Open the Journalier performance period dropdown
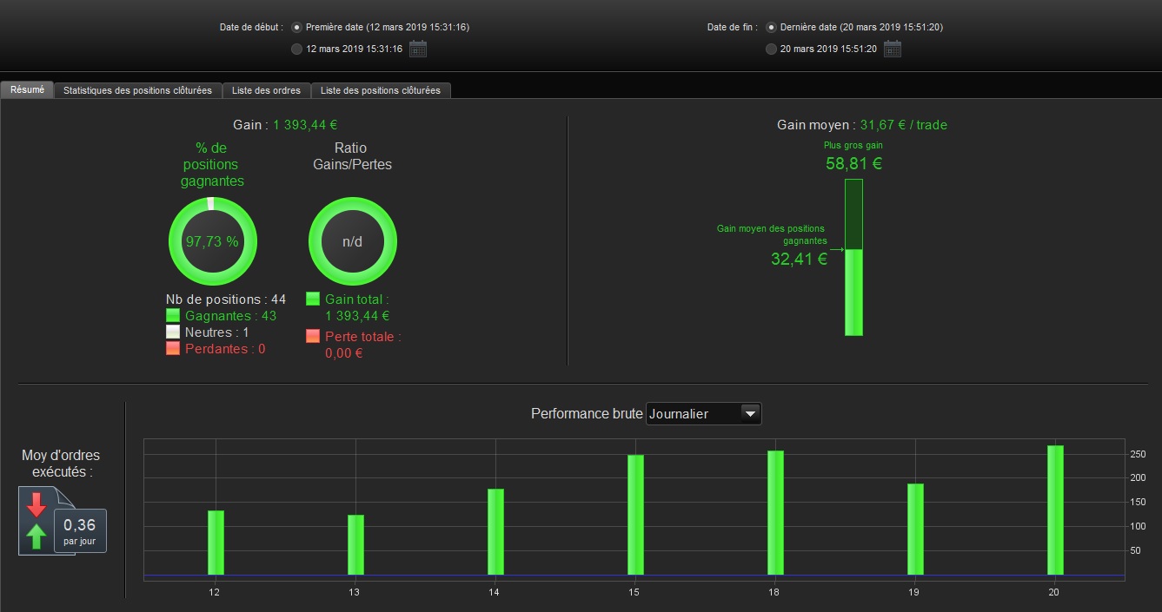Viewport: 1162px width, 612px height. coord(704,414)
